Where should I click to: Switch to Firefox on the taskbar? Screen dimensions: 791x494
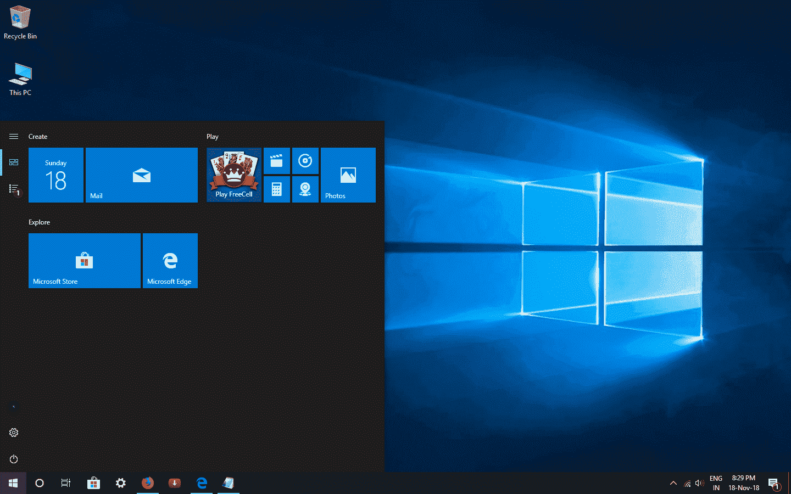click(x=148, y=483)
